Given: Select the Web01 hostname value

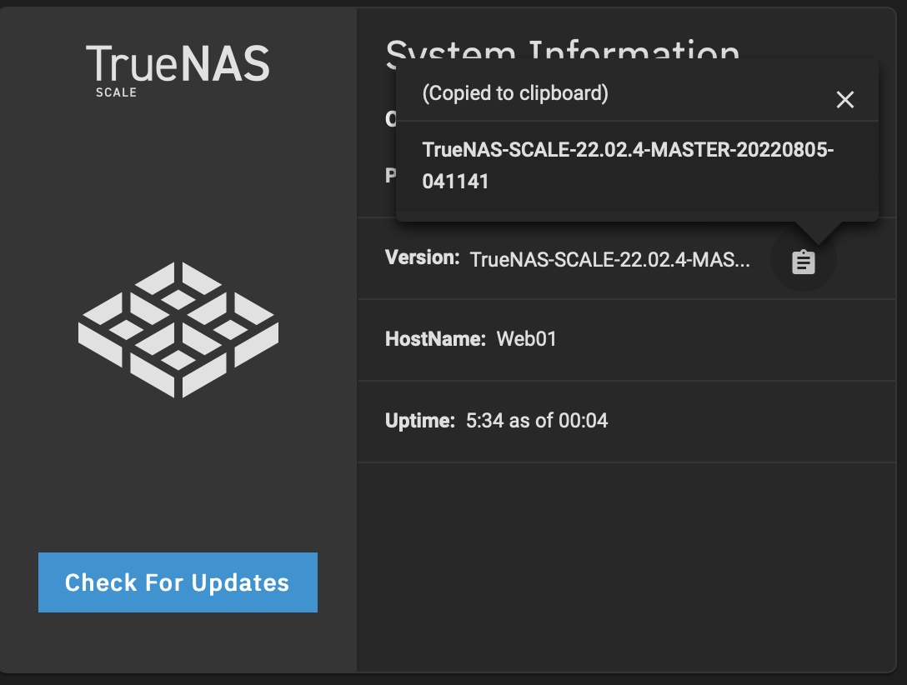Looking at the screenshot, I should pyautogui.click(x=526, y=338).
